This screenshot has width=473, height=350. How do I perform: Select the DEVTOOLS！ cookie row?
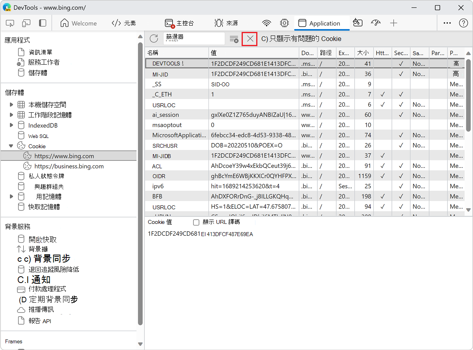pos(305,63)
